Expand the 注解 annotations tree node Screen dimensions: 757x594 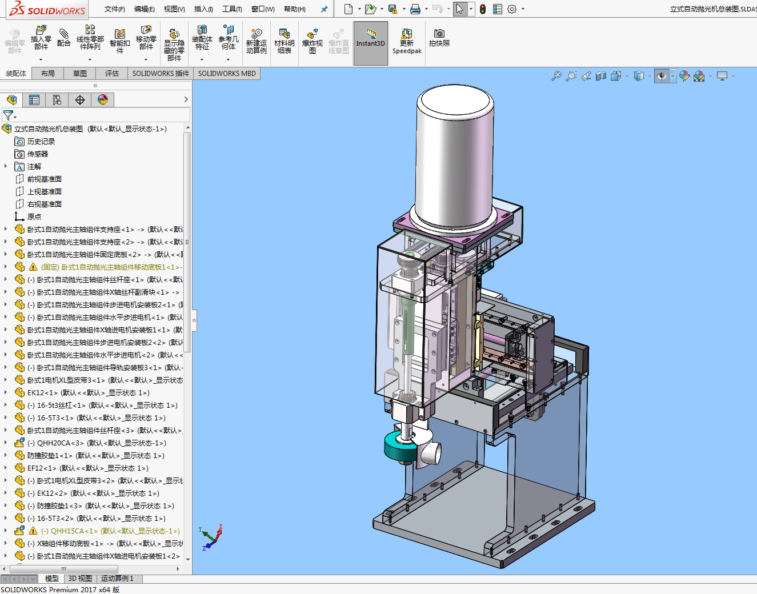pyautogui.click(x=6, y=166)
